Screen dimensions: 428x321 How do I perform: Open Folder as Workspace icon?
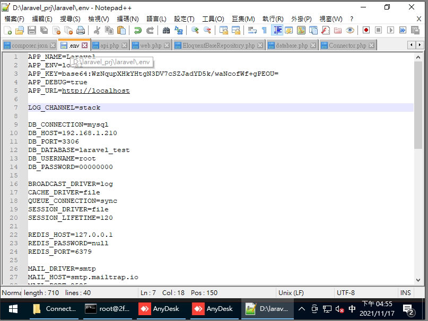[338, 30]
